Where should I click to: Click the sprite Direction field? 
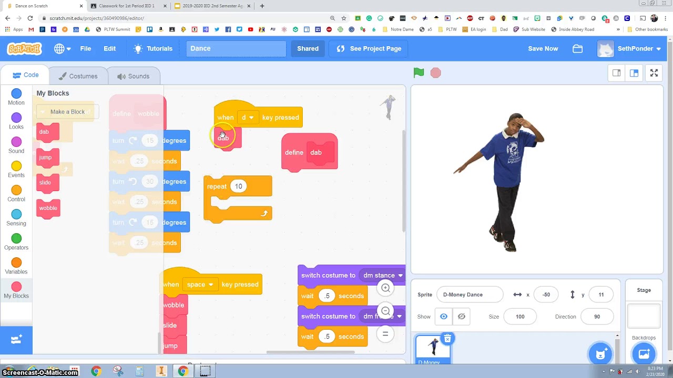click(x=597, y=317)
